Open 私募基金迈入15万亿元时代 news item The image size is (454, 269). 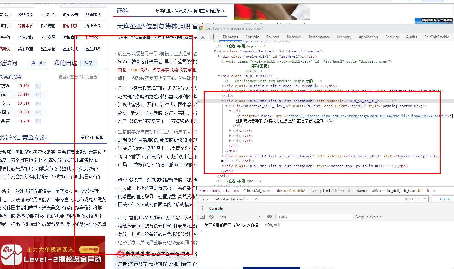click(x=157, y=226)
